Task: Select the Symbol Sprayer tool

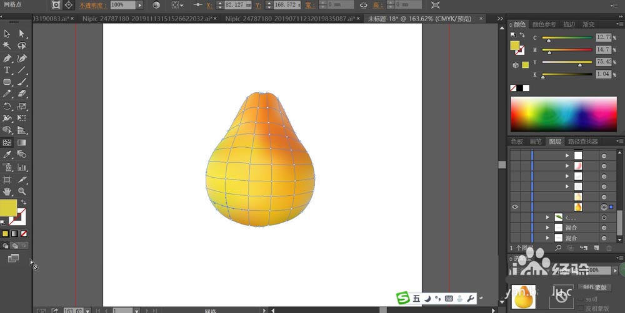Action: click(7, 168)
